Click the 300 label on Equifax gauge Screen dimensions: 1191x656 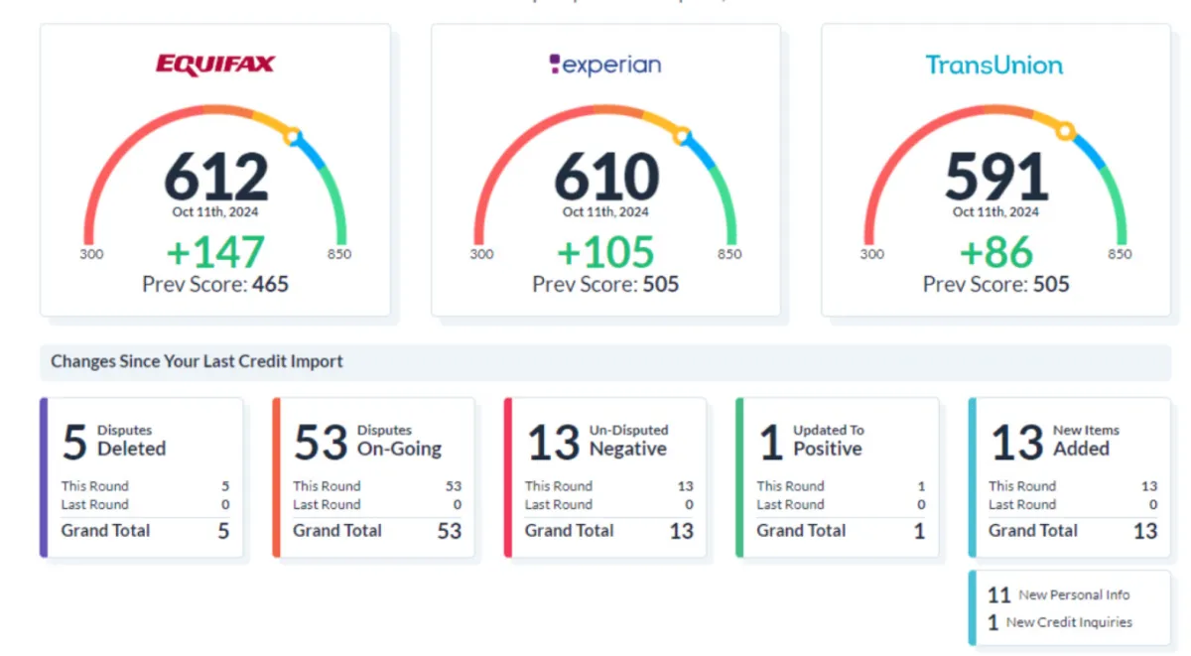point(91,254)
